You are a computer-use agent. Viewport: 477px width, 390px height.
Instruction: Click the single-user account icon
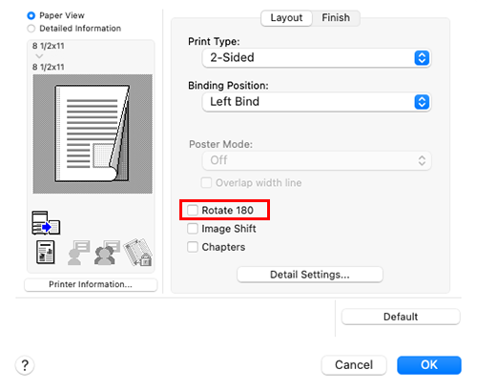[78, 253]
